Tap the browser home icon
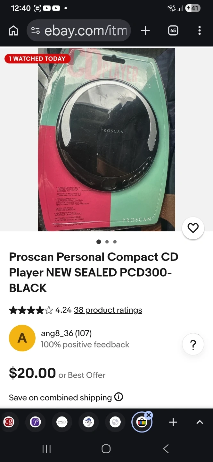The image size is (213, 462). pyautogui.click(x=13, y=30)
